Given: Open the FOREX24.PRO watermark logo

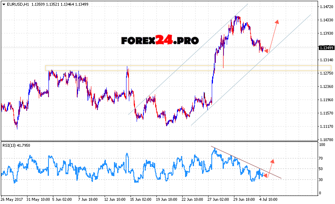Looking at the screenshot, I should tap(160, 40).
